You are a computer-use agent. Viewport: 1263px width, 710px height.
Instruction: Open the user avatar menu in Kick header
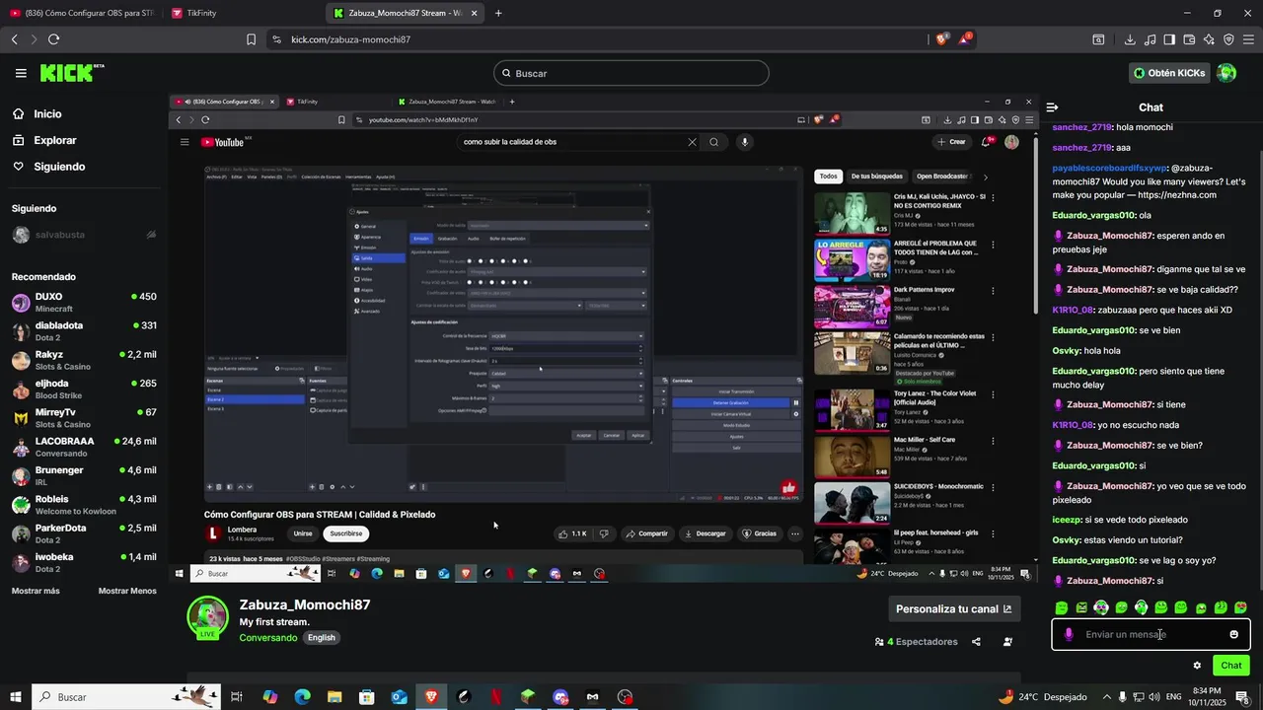[x=1226, y=73]
